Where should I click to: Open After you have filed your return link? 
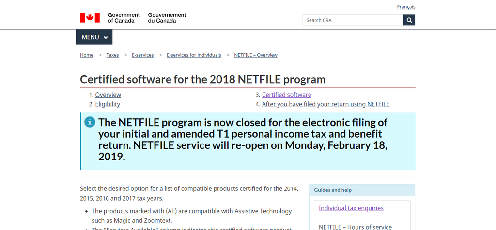tap(326, 104)
